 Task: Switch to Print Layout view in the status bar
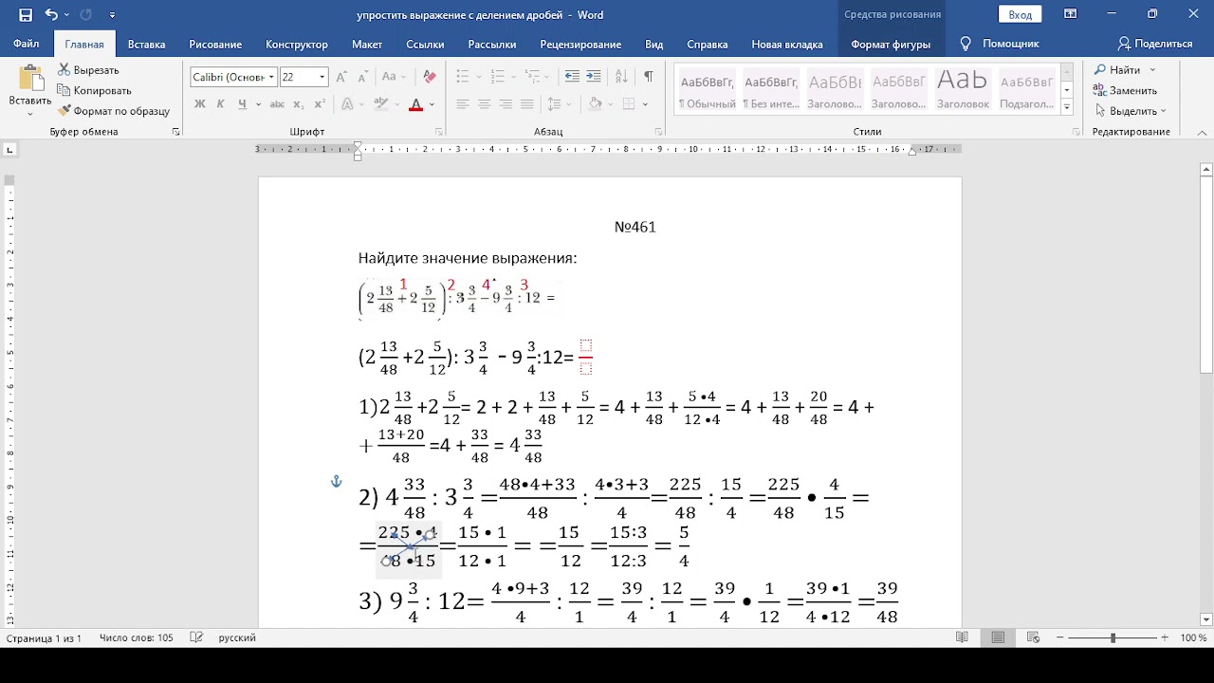pyautogui.click(x=999, y=637)
